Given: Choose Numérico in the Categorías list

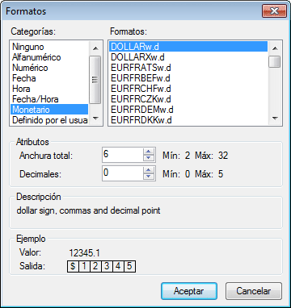Looking at the screenshot, I should coord(49,68).
